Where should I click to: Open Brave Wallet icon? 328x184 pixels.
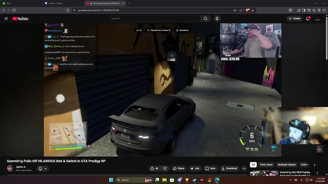click(x=309, y=10)
